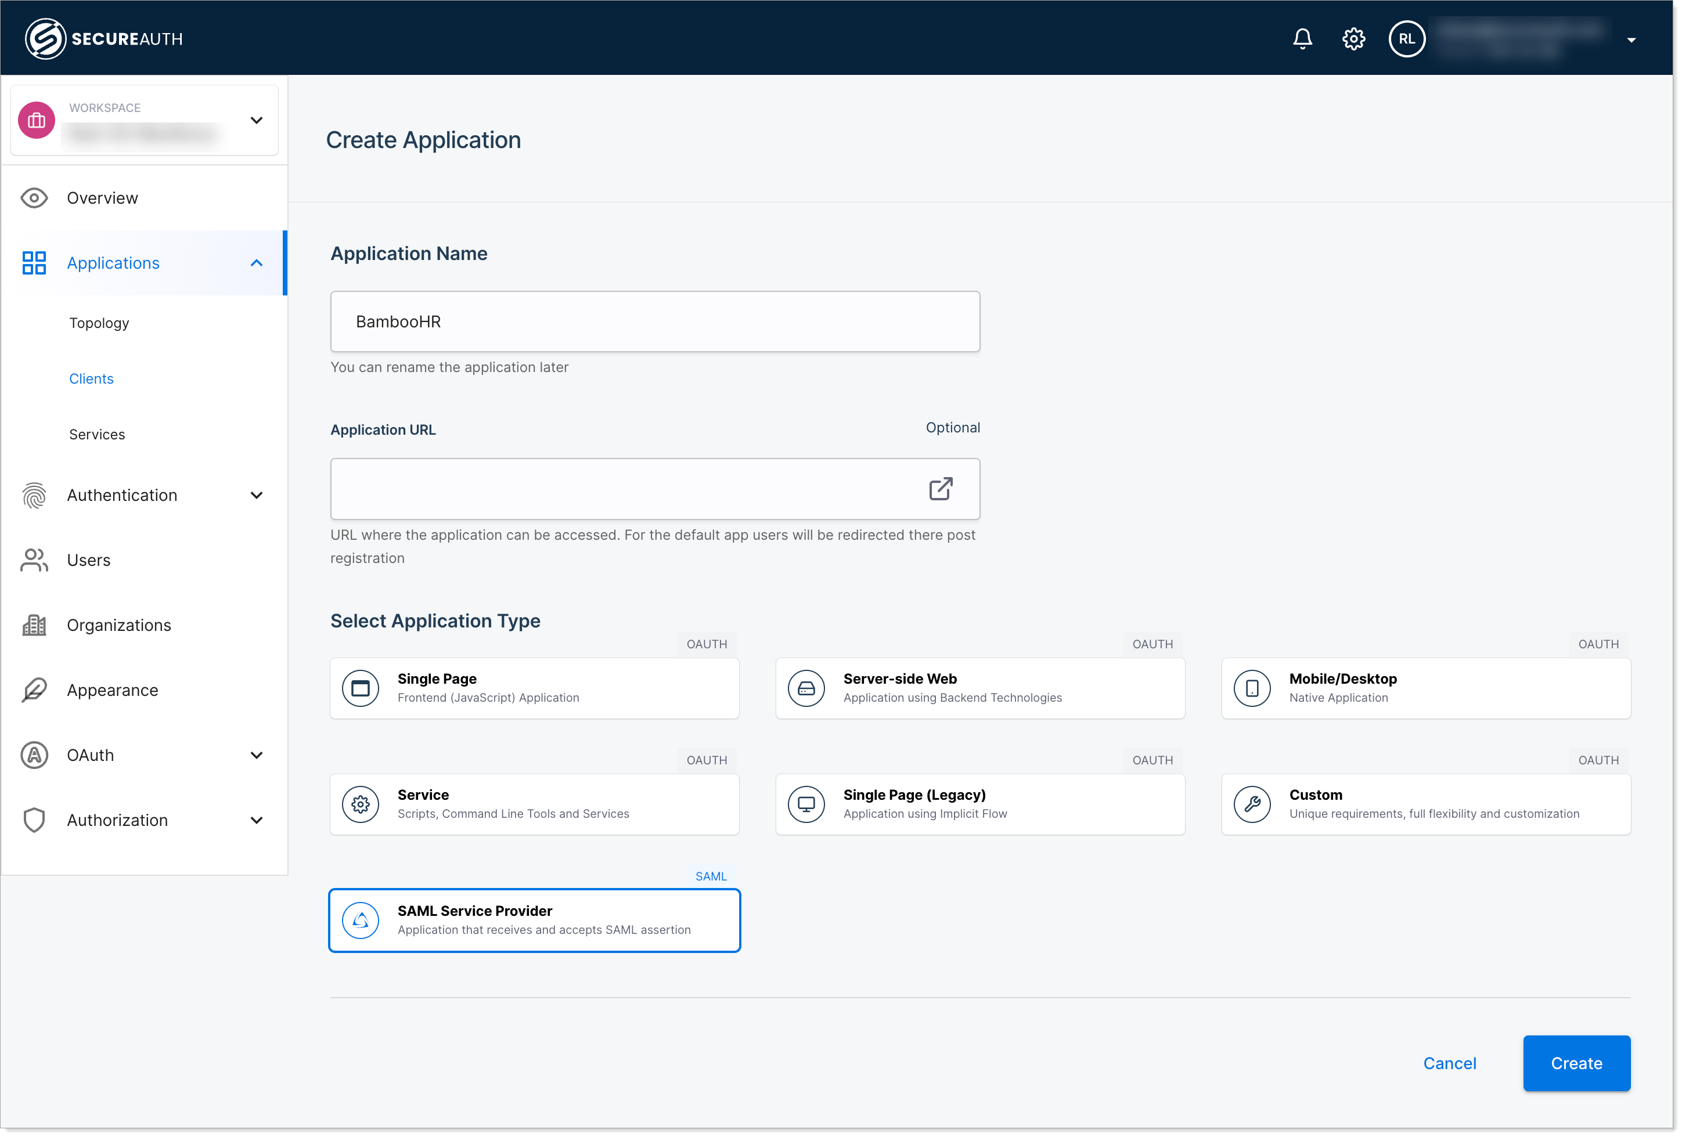The height and width of the screenshot is (1137, 1682).
Task: Click the Users people icon
Action: (x=34, y=560)
